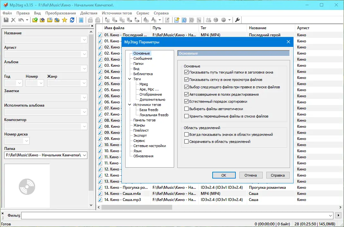This screenshot has width=344, height=227.
Task: Click the filter apply arrow button at right
Action: coord(338,215)
